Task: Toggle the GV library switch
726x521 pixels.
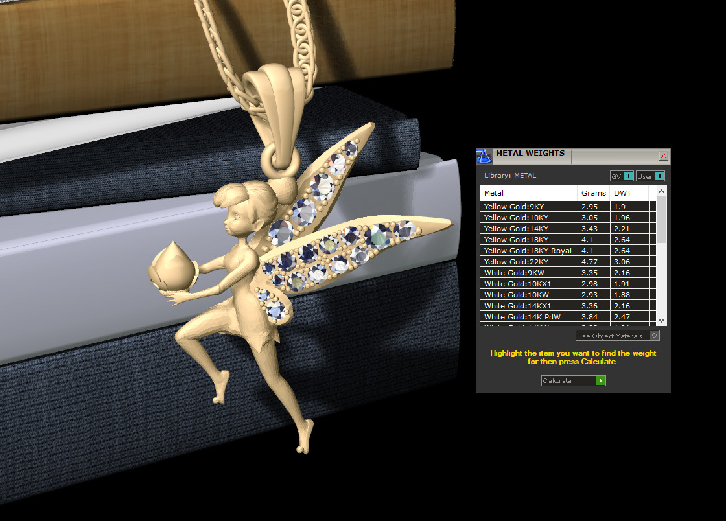Action: (x=622, y=176)
